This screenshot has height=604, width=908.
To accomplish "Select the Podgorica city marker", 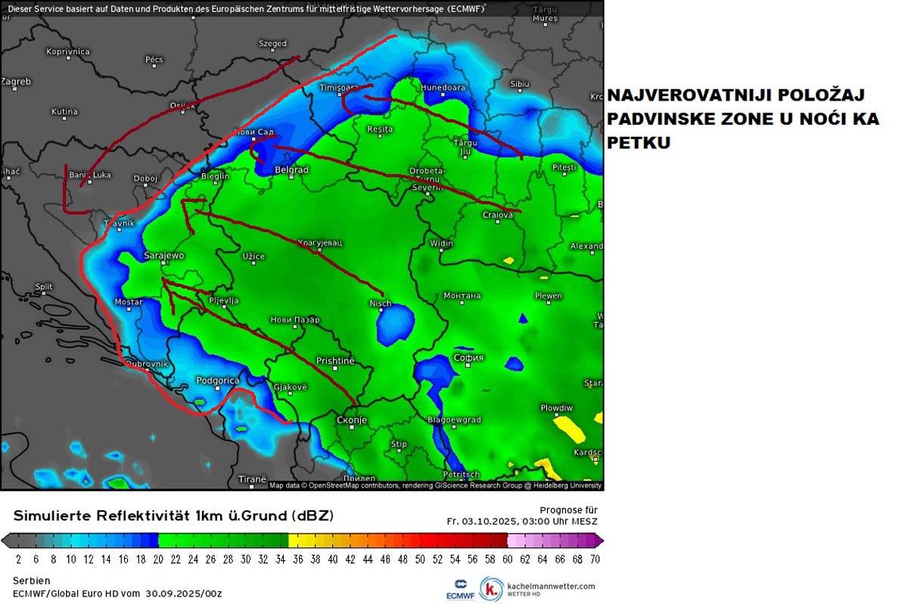I will pos(219,380).
